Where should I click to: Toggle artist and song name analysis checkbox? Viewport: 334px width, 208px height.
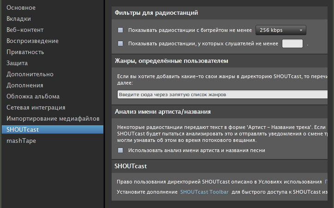pyautogui.click(x=120, y=150)
